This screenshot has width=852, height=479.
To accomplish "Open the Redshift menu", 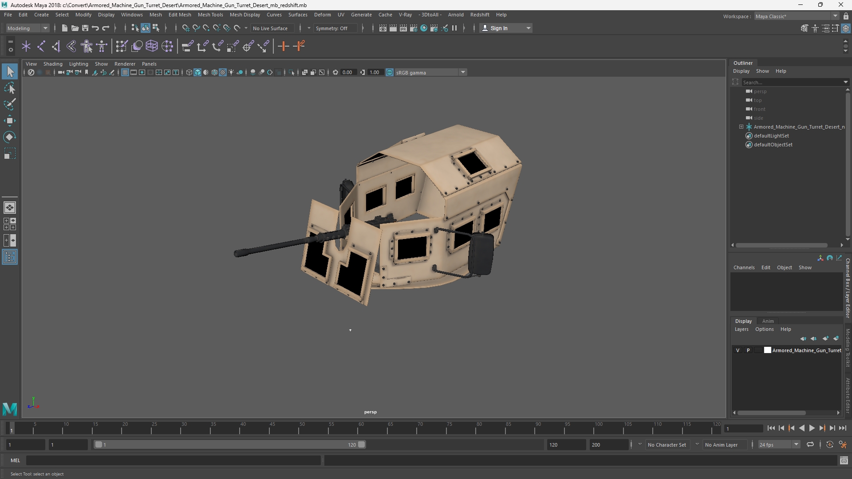I will tap(480, 15).
